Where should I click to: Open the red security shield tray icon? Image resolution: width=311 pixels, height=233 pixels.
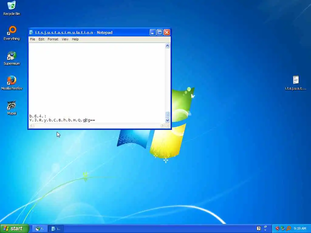[277, 228]
